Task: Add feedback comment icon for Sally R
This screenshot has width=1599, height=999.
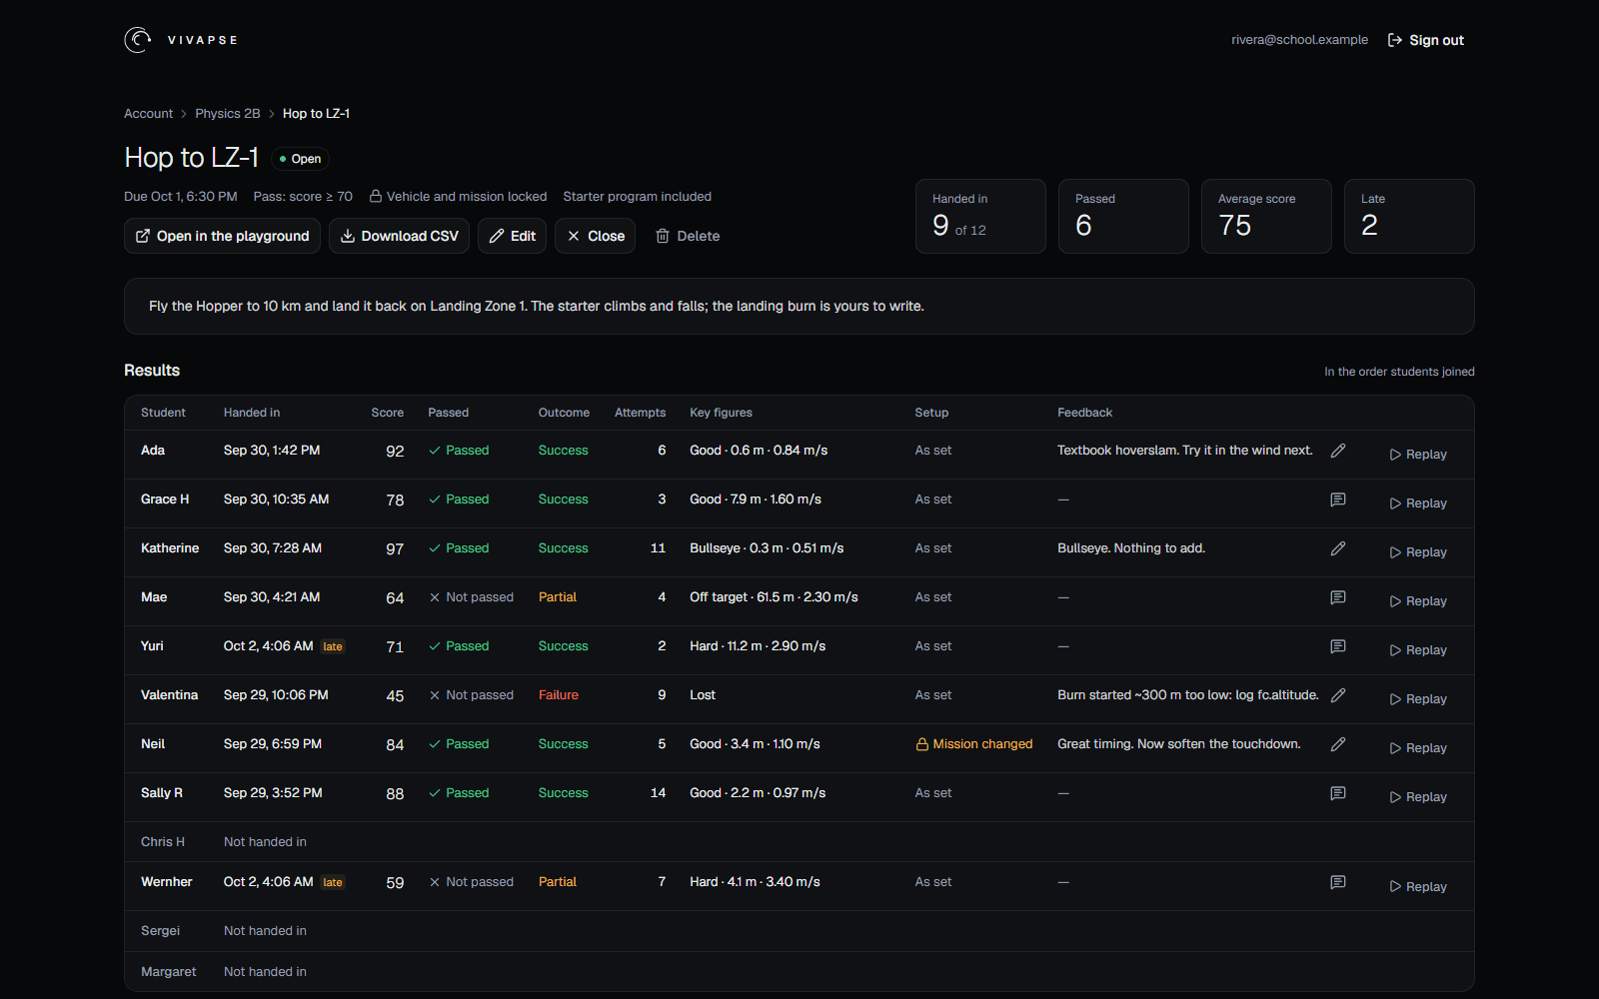Action: (x=1338, y=793)
